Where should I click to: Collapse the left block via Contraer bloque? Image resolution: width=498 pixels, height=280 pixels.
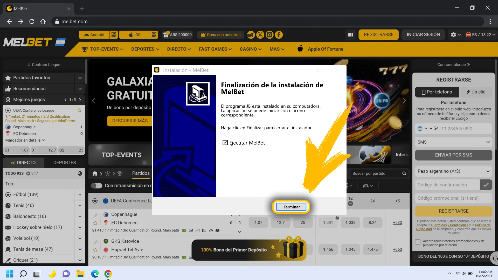[x=44, y=65]
